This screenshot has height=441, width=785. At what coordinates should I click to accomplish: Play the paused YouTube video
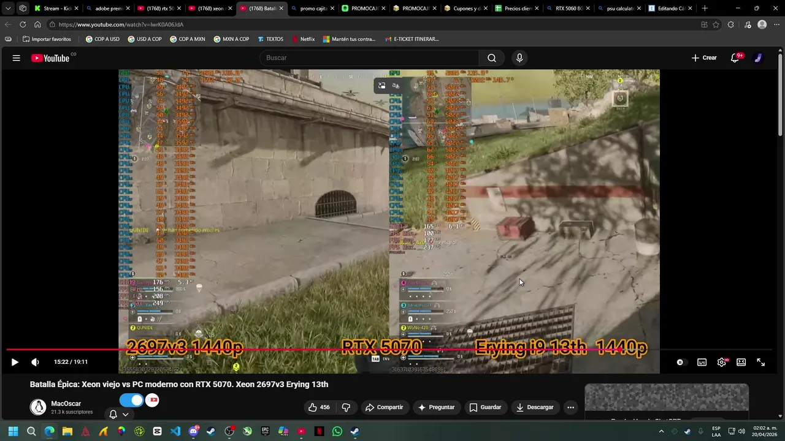[x=15, y=362]
